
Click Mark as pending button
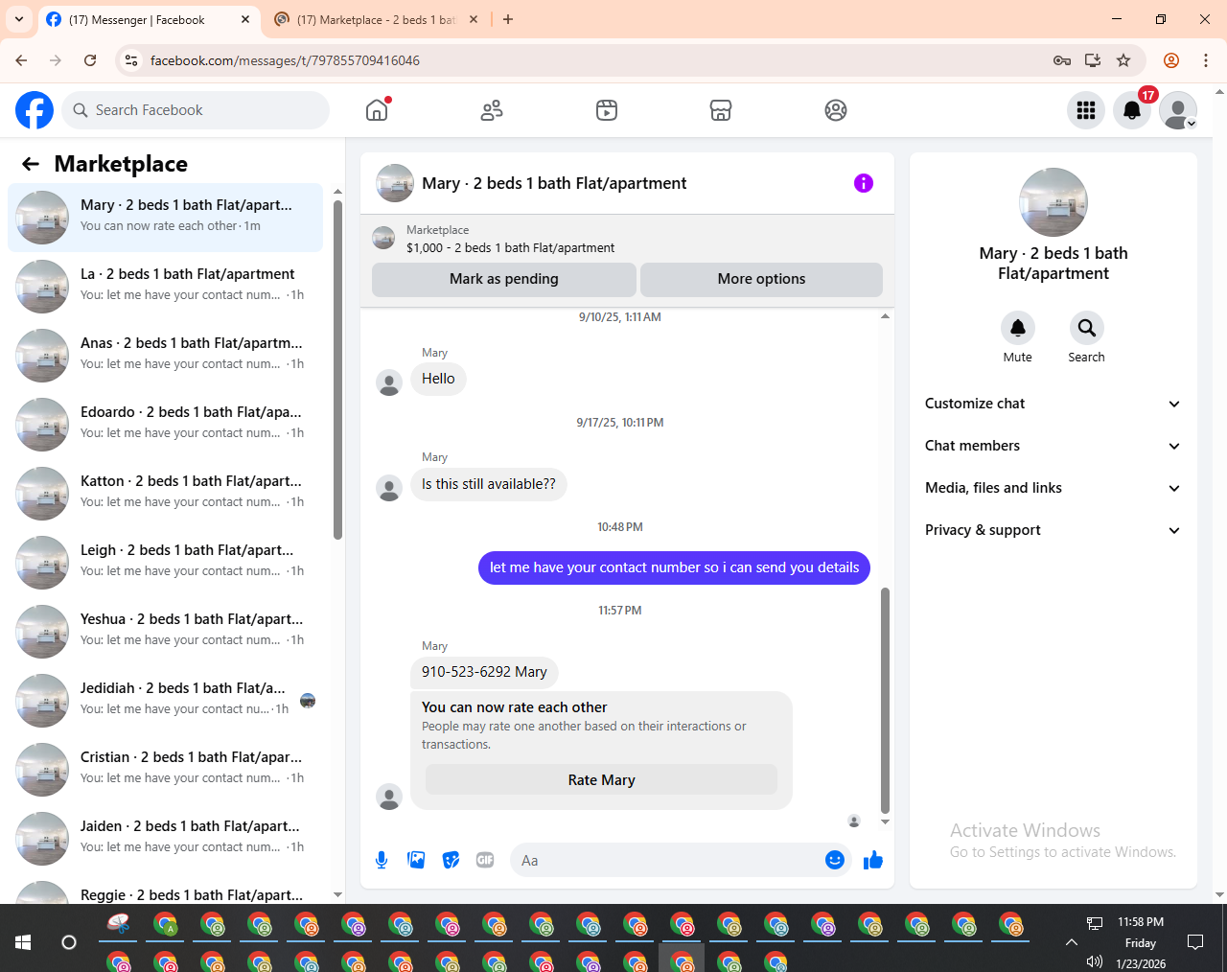tap(504, 279)
